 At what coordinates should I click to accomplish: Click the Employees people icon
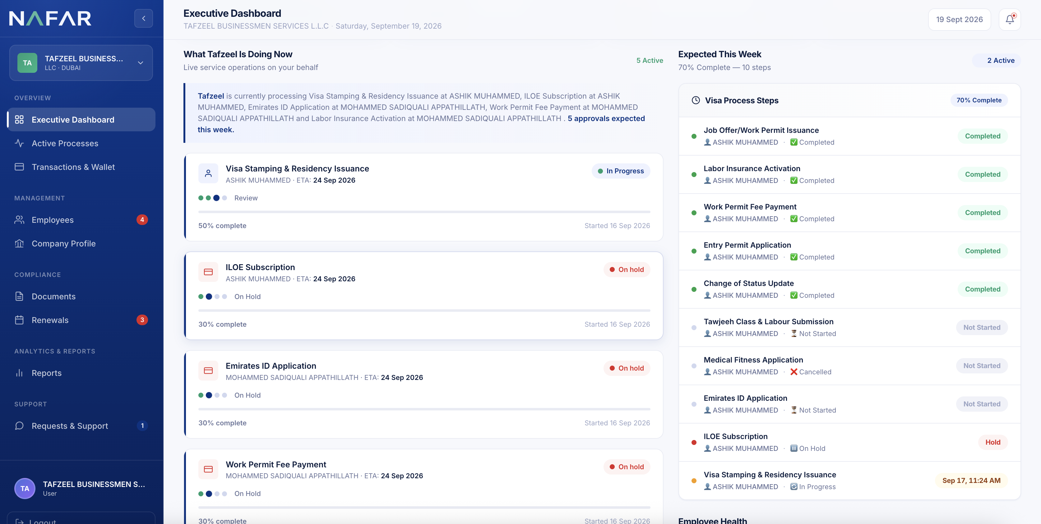(19, 220)
